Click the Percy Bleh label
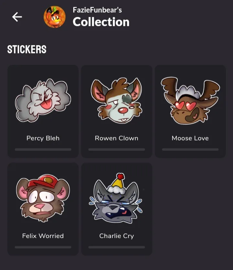The height and width of the screenshot is (270, 233). (43, 138)
